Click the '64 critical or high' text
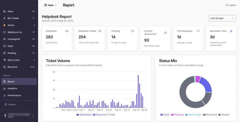 (152, 46)
